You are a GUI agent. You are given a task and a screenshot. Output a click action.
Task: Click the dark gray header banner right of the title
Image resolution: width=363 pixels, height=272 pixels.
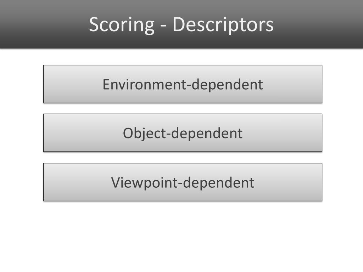click(318, 24)
